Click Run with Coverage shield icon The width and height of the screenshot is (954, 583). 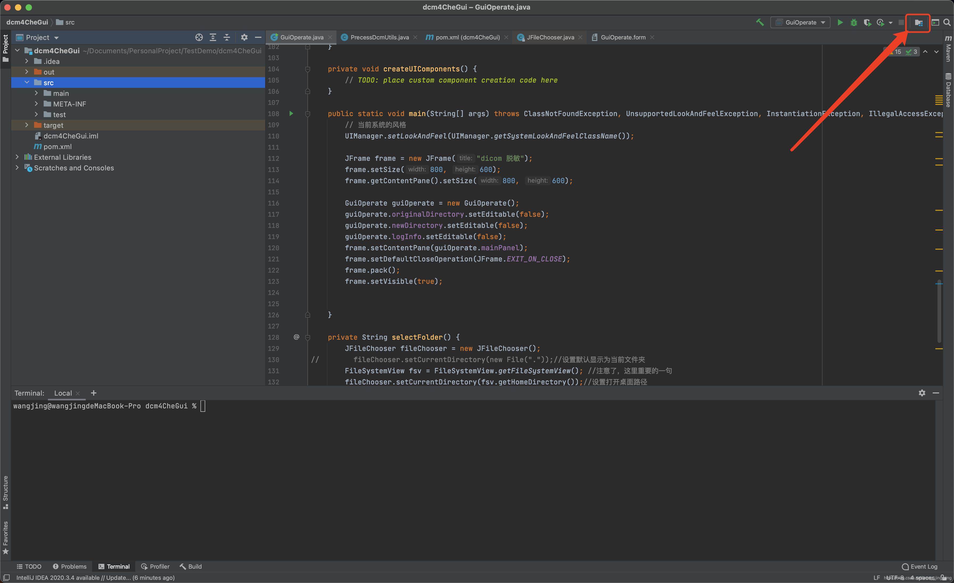pos(867,22)
